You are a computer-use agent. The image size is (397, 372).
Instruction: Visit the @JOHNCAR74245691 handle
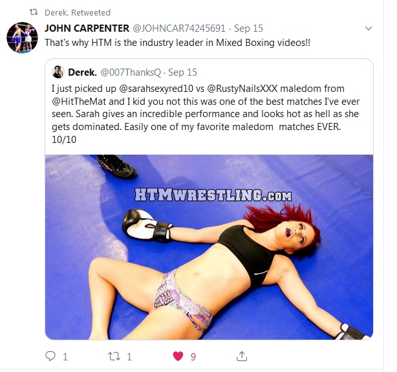click(x=179, y=28)
